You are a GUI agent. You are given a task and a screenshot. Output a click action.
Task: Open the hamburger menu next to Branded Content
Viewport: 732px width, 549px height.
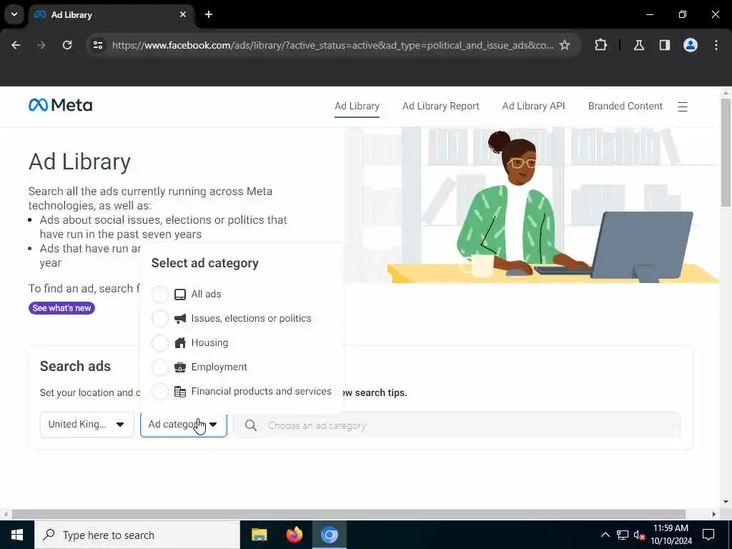(682, 107)
